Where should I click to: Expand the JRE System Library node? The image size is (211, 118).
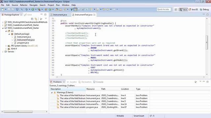[x=6, y=46]
